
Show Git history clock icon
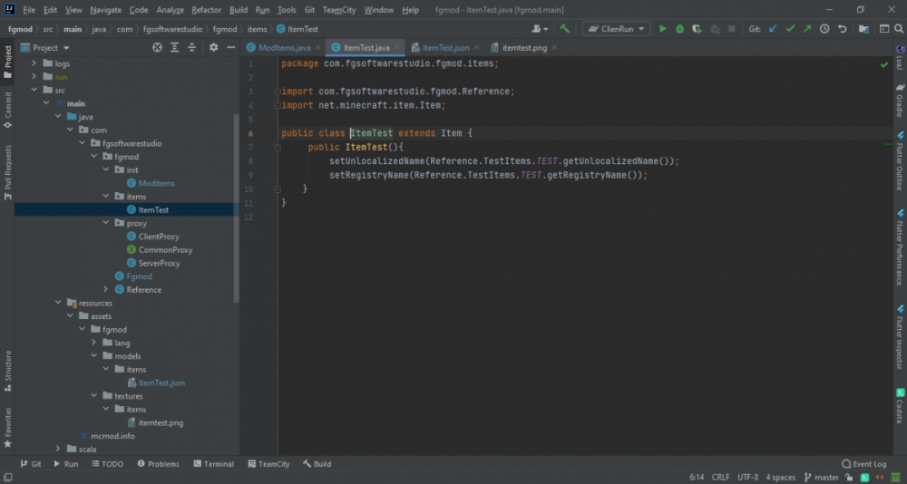pyautogui.click(x=824, y=29)
